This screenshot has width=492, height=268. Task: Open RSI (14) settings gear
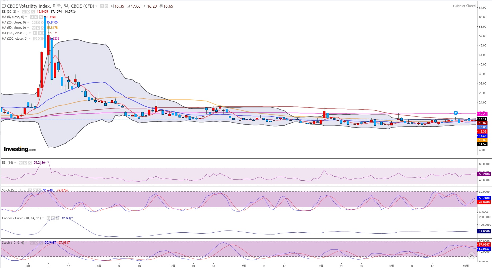click(x=25, y=163)
